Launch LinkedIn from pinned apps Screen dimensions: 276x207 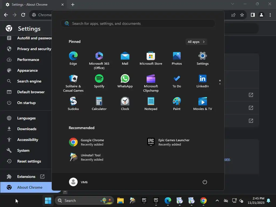(x=203, y=81)
